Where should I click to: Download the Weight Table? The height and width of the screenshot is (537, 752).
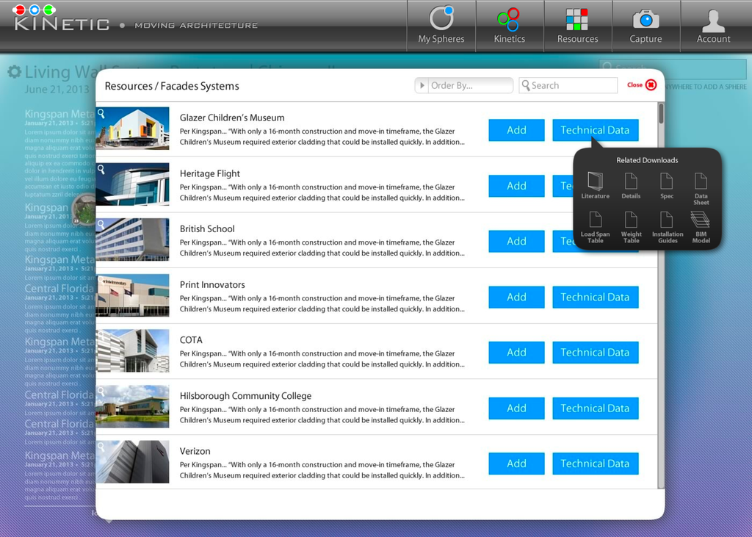(631, 227)
